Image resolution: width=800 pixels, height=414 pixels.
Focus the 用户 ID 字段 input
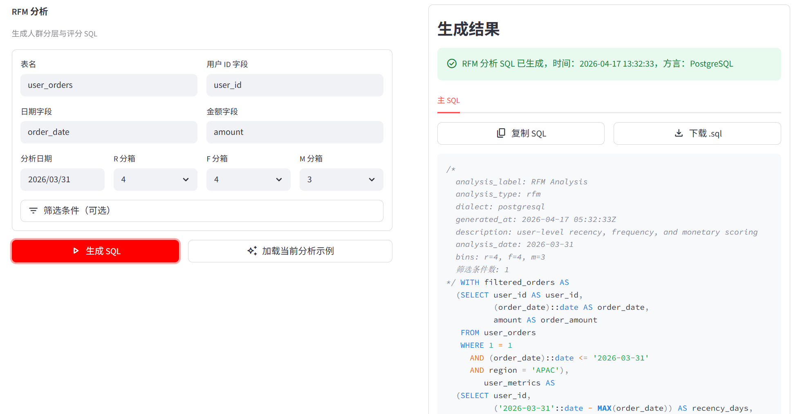click(x=295, y=85)
